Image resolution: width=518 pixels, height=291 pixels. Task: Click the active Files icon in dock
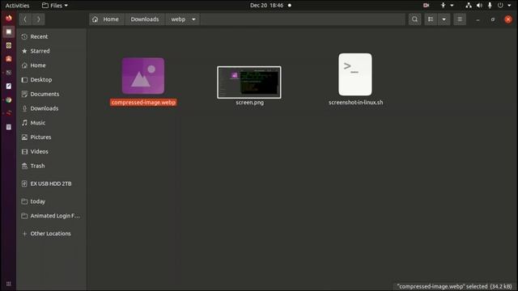click(x=9, y=32)
